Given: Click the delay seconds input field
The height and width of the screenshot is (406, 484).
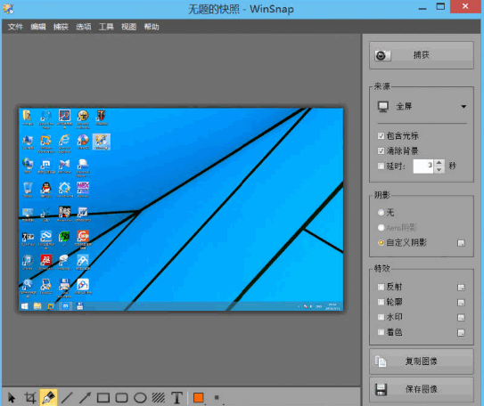Looking at the screenshot, I should [x=423, y=166].
